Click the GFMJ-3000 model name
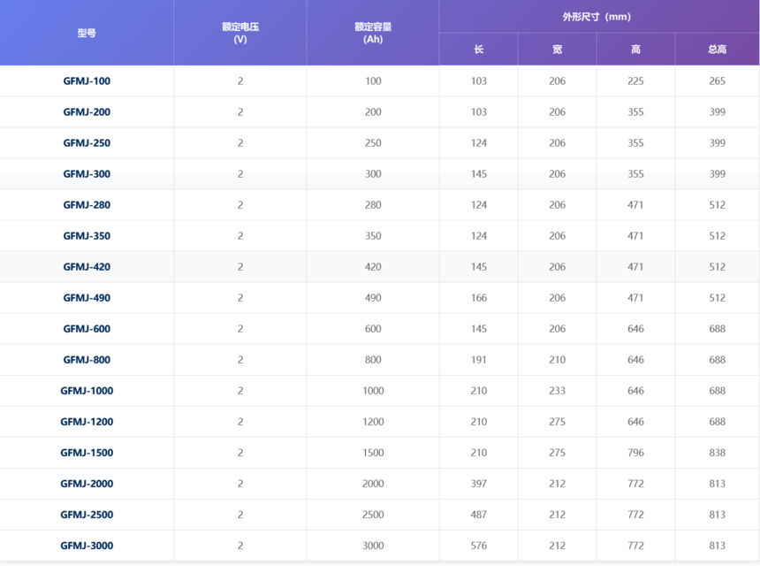This screenshot has width=760, height=588. pyautogui.click(x=87, y=546)
